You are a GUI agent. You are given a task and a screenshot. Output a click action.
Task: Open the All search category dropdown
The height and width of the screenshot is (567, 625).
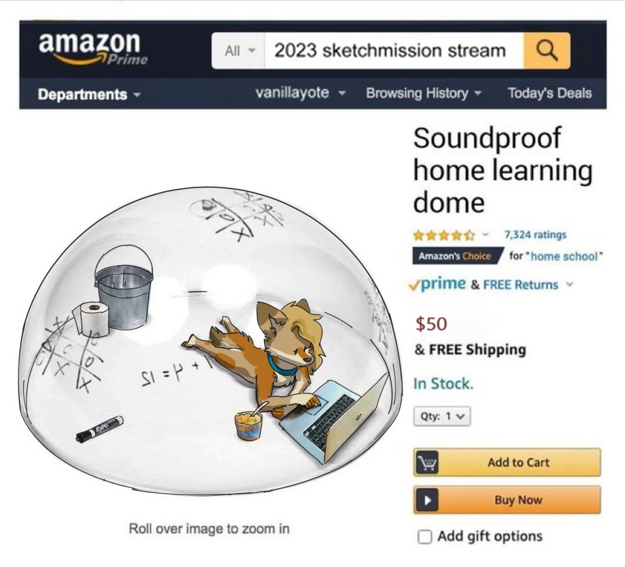point(239,51)
